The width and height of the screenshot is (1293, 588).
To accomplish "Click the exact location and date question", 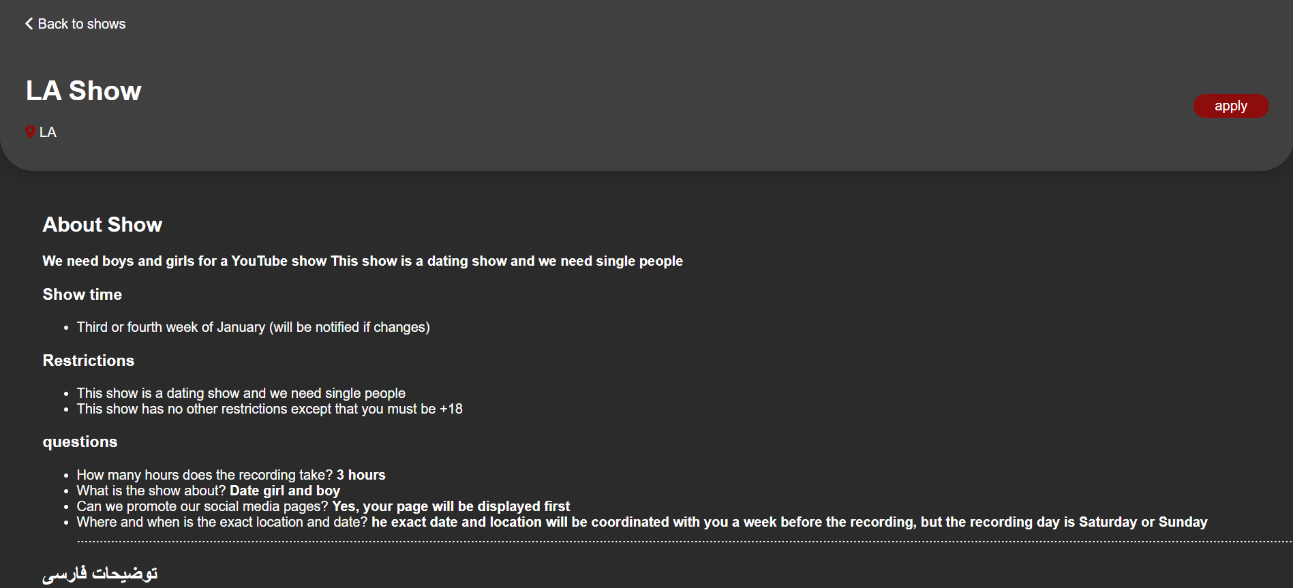I will (641, 522).
